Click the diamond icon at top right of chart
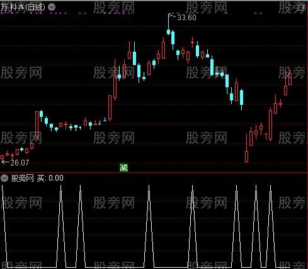308x269 pixels. click(x=290, y=8)
